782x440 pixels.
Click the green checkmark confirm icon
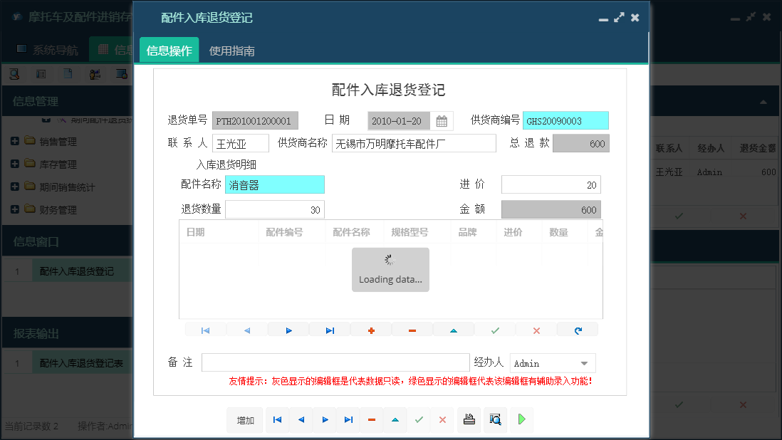[495, 329]
